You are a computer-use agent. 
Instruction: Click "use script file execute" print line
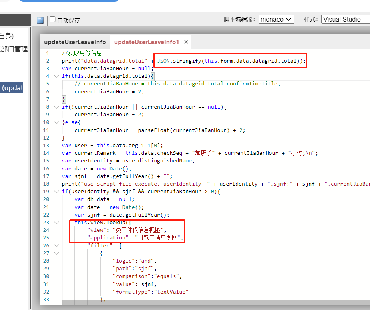[216, 184]
